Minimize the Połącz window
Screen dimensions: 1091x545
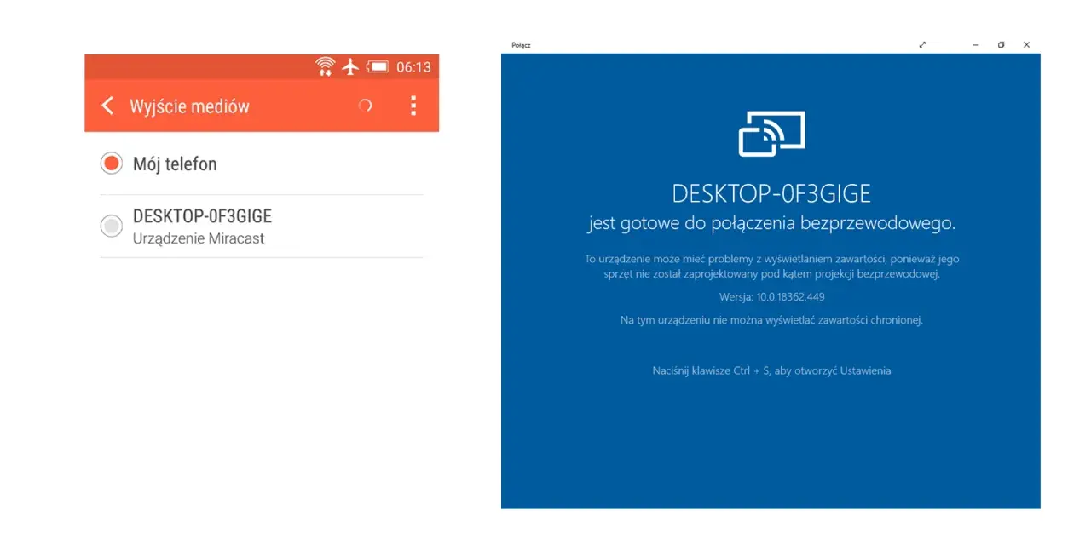tap(976, 45)
